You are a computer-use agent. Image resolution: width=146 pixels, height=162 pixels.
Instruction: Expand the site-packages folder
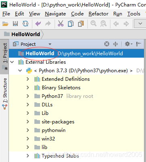(28, 122)
